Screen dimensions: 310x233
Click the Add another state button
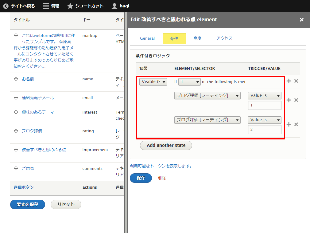166,145
